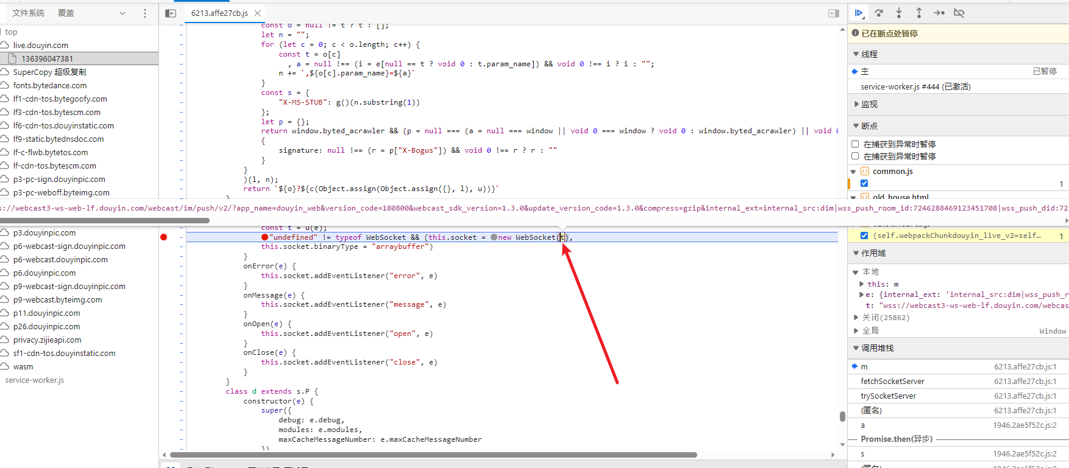This screenshot has width=1069, height=468.
Task: Open the 1946.2ae5f52c.js:2 link beside a
Action: click(1025, 425)
